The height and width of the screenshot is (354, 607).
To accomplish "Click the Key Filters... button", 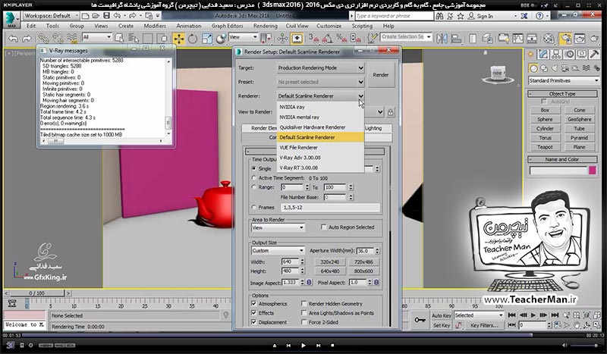I will coord(484,325).
